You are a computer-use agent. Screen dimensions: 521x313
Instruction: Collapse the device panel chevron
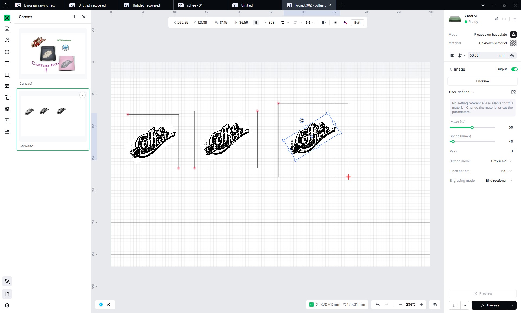[515, 19]
